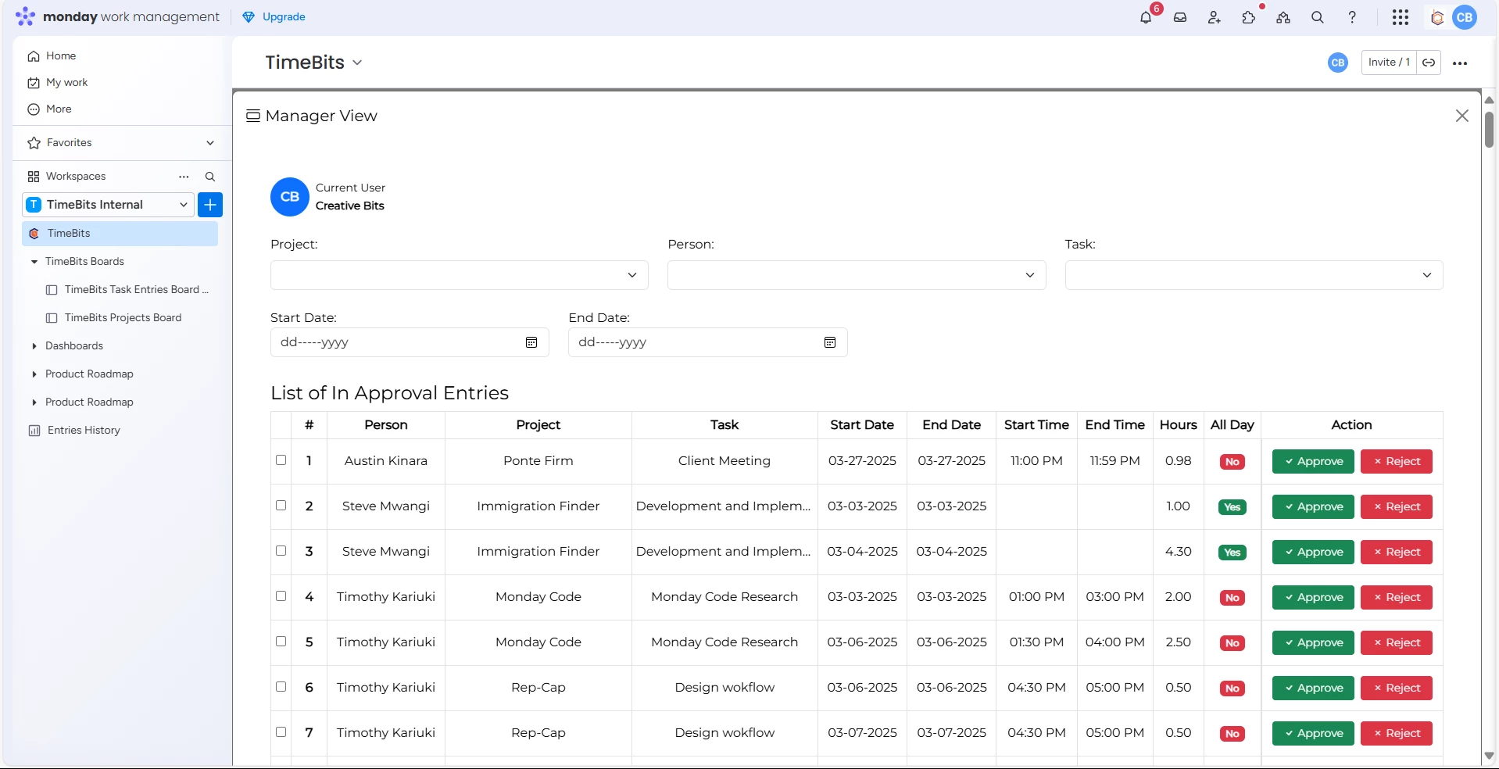Open the End Date calendar picker icon
The image size is (1499, 769).
830,342
